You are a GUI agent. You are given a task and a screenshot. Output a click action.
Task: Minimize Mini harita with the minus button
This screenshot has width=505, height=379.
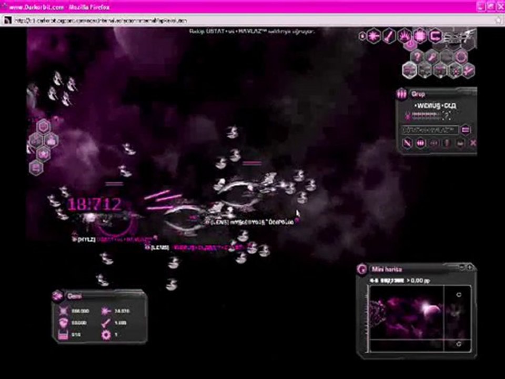click(462, 267)
